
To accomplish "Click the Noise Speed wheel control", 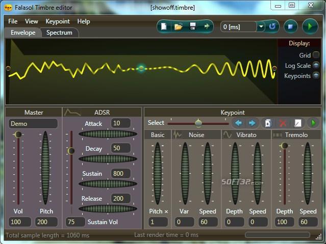I will [207, 173].
